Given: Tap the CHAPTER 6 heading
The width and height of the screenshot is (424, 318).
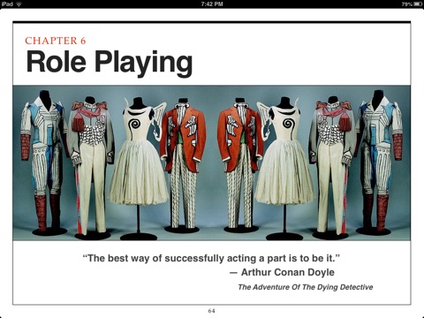Looking at the screenshot, I should (56, 41).
